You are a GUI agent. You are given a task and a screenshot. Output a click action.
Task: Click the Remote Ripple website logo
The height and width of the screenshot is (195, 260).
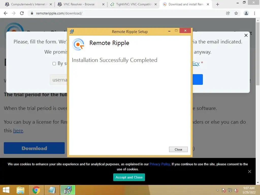click(14, 27)
